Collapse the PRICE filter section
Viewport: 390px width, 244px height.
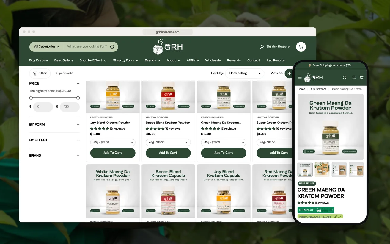(x=78, y=84)
